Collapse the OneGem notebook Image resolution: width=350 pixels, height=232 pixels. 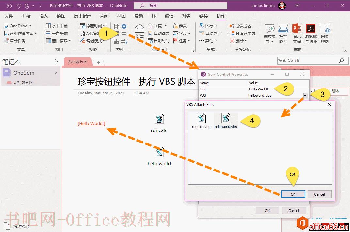click(x=56, y=73)
